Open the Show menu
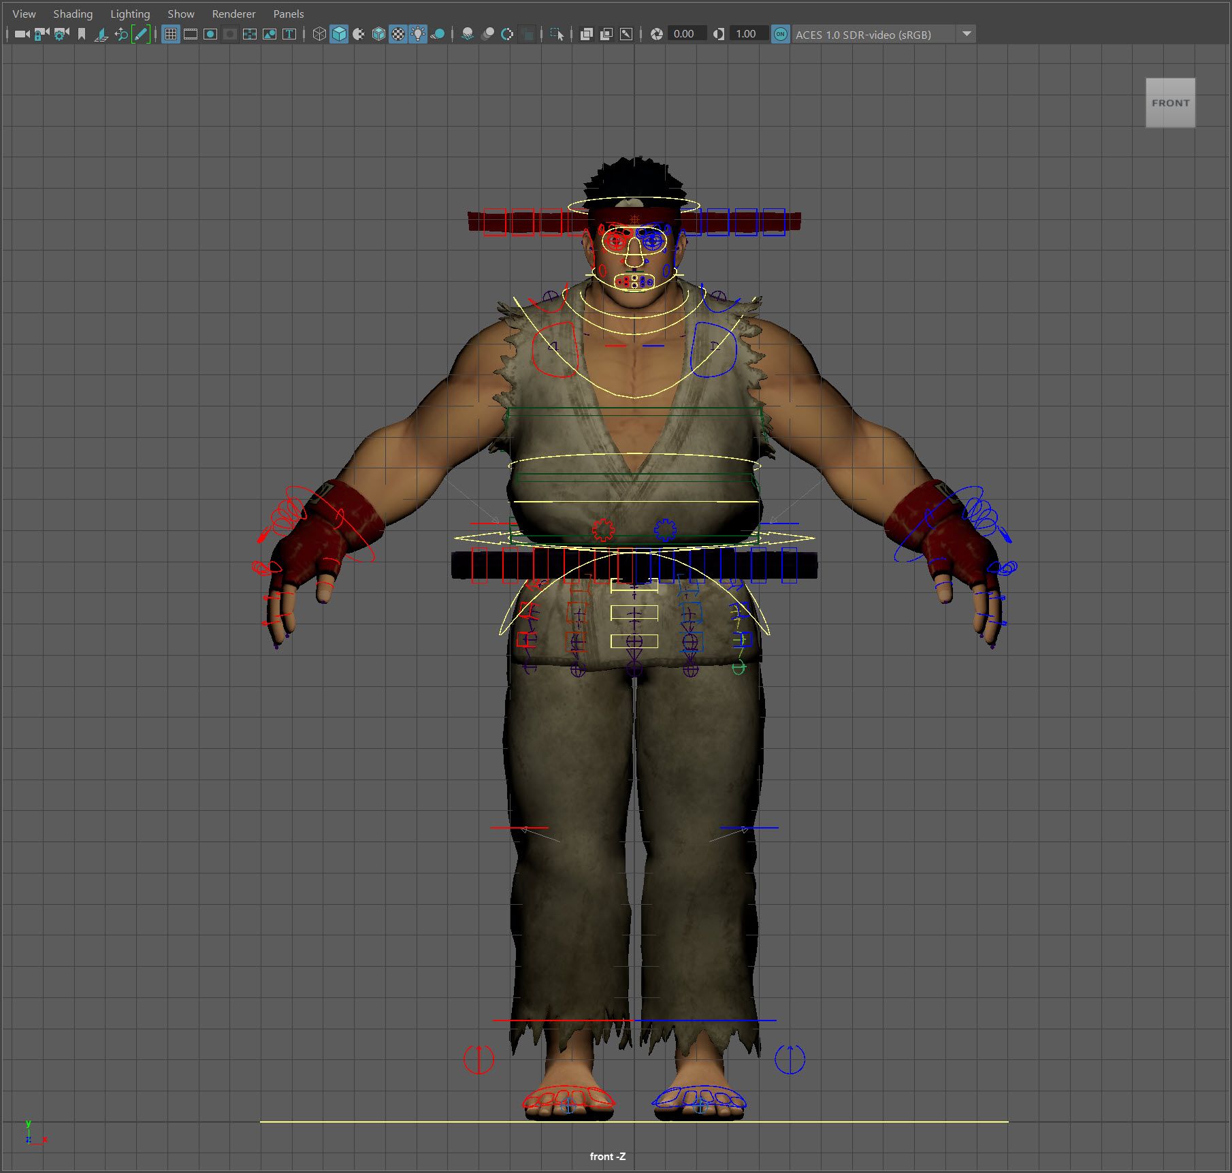This screenshot has width=1232, height=1173. [x=181, y=14]
